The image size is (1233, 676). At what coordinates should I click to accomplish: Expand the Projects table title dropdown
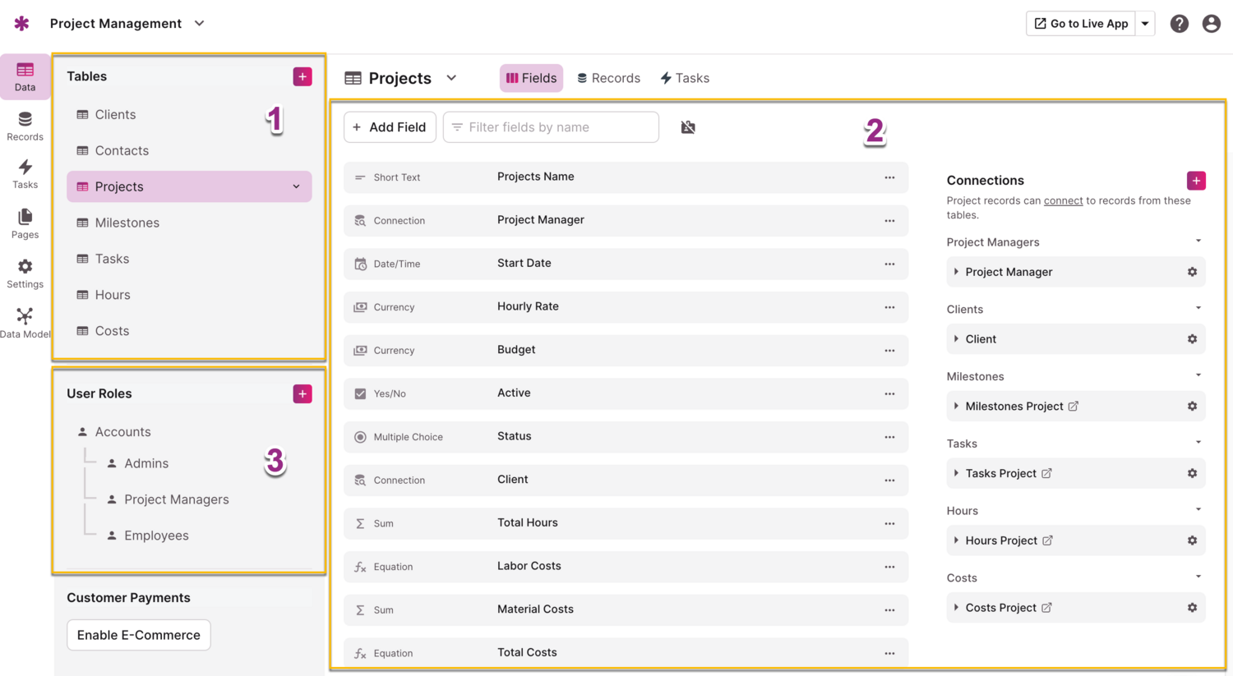click(x=451, y=78)
